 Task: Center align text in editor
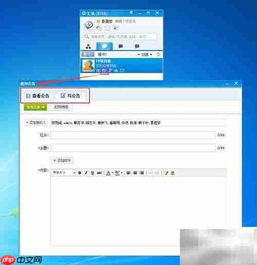coord(135,173)
